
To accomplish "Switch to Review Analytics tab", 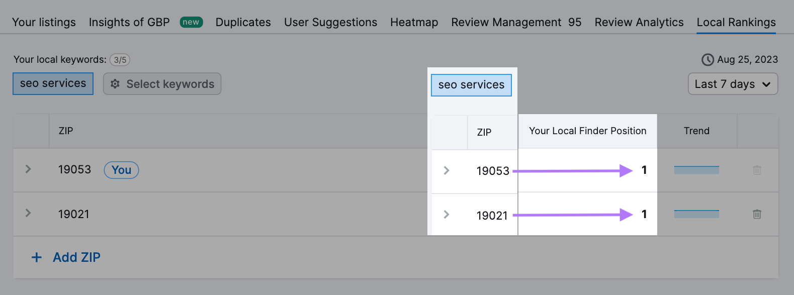I will point(639,22).
